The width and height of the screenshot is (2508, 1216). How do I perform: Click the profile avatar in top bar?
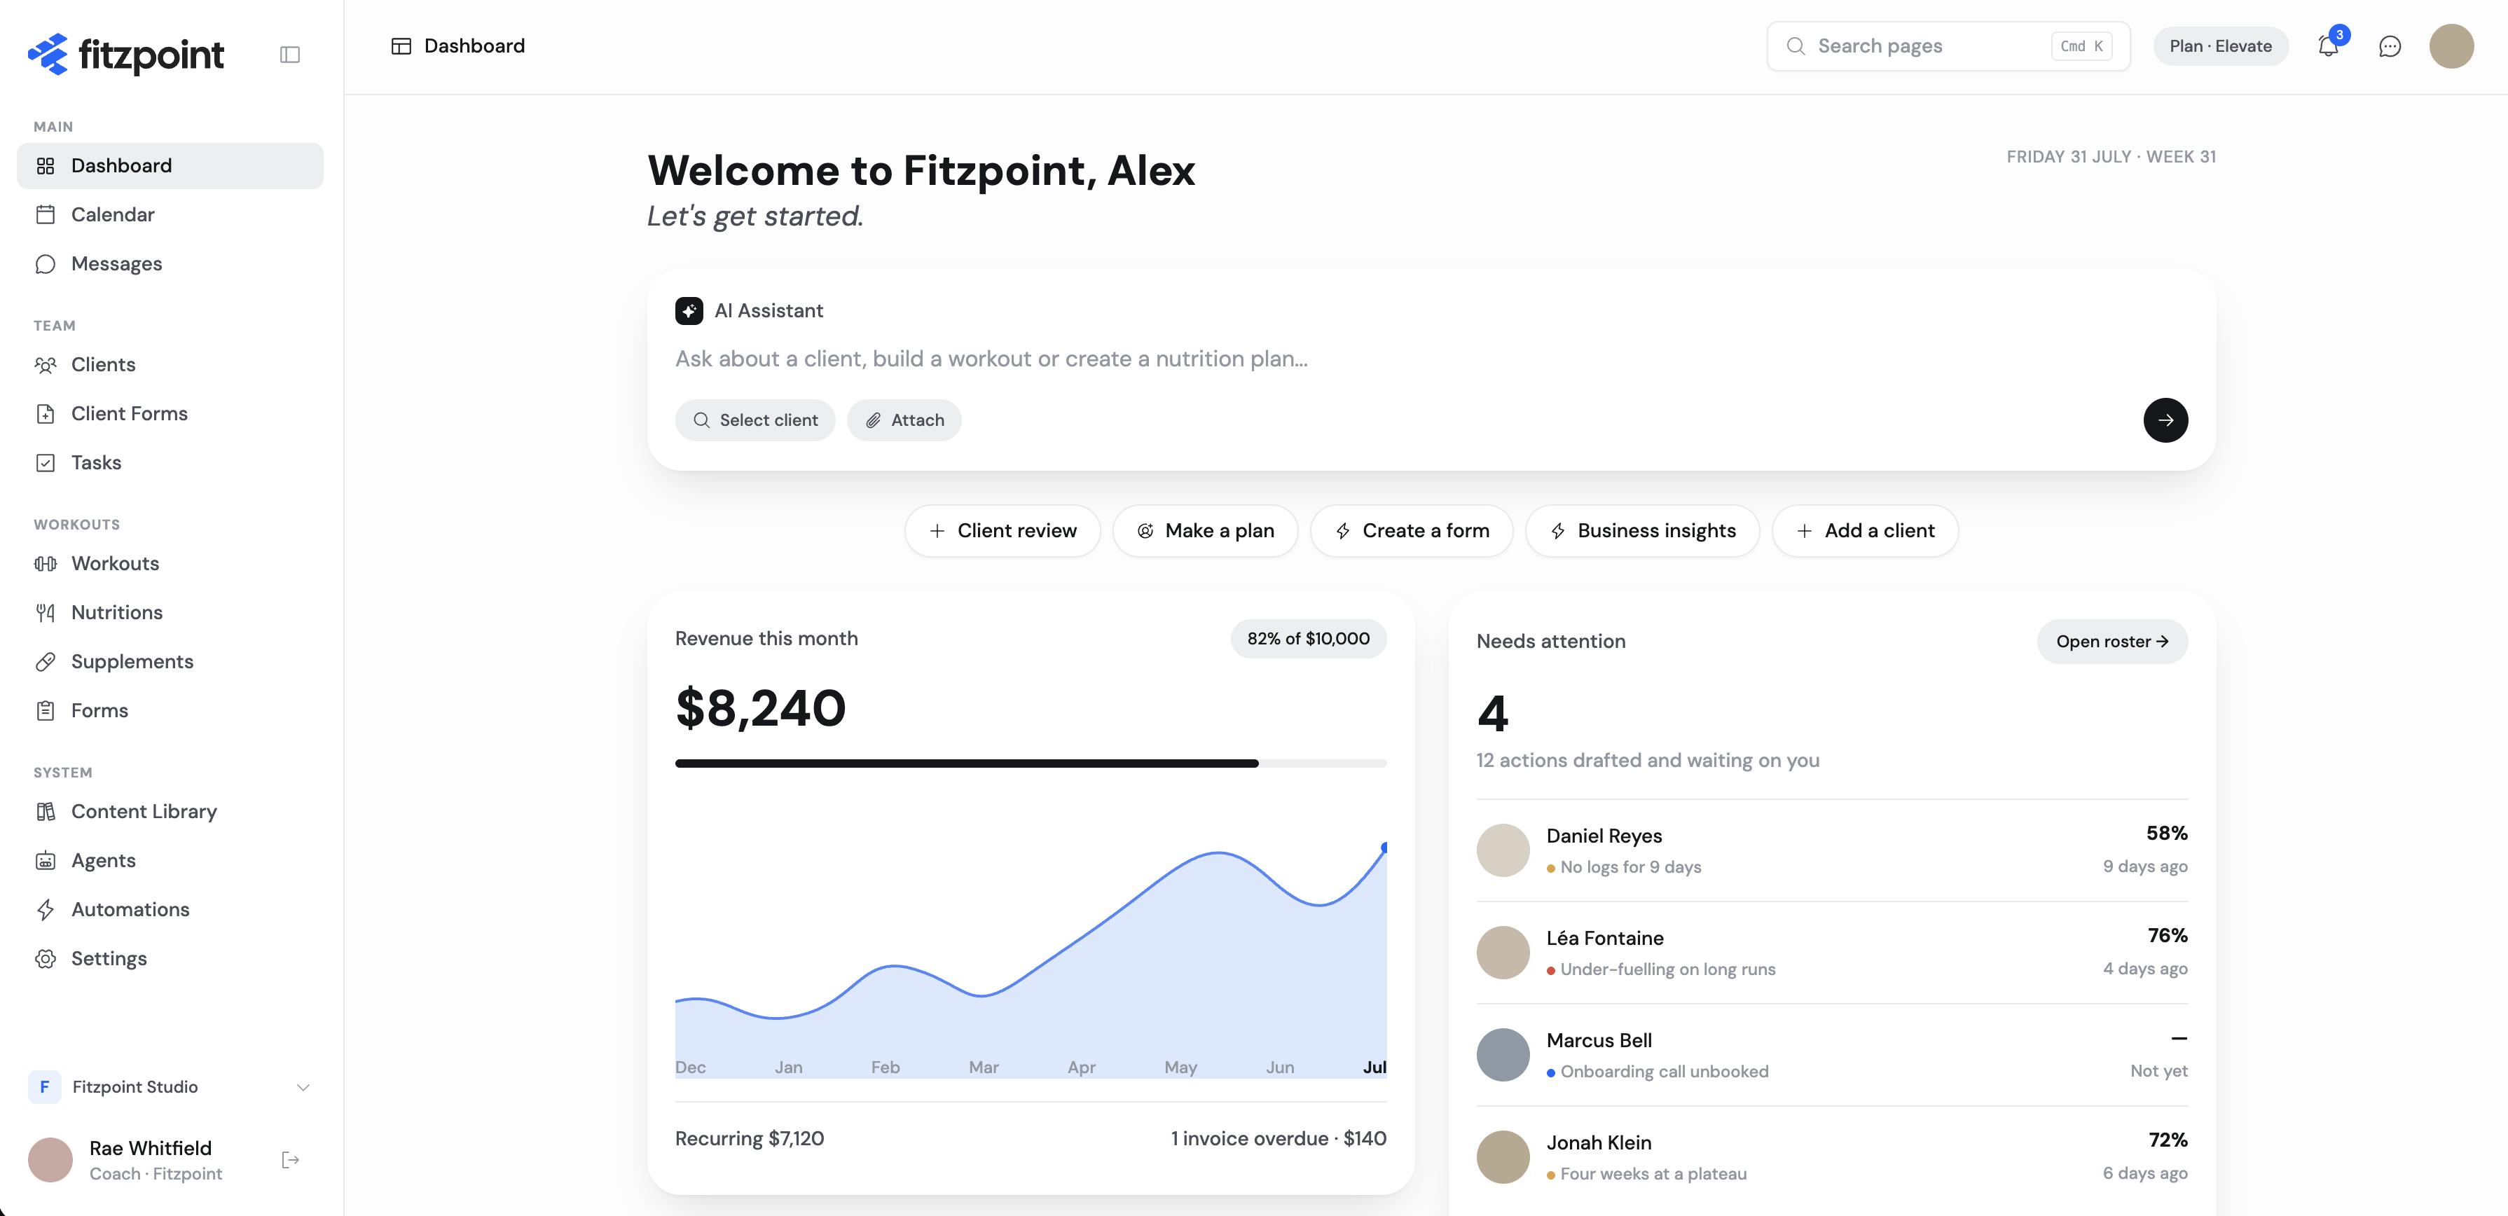(2451, 46)
